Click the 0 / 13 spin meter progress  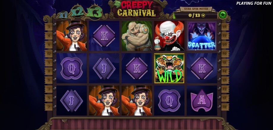pos(194,15)
